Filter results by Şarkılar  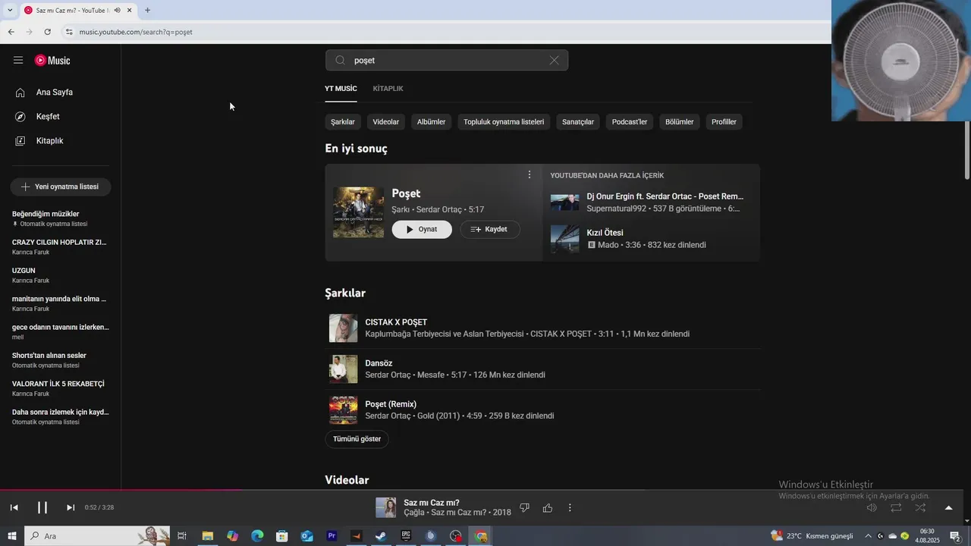pos(343,122)
